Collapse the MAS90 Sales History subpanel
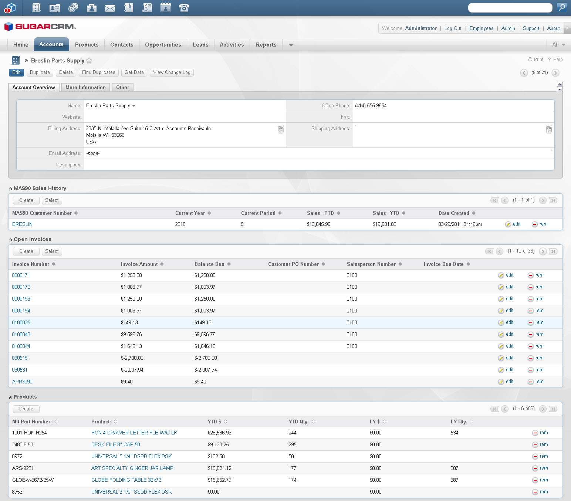The width and height of the screenshot is (571, 501). click(x=11, y=189)
